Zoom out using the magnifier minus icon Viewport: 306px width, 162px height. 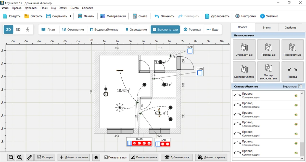11,157
